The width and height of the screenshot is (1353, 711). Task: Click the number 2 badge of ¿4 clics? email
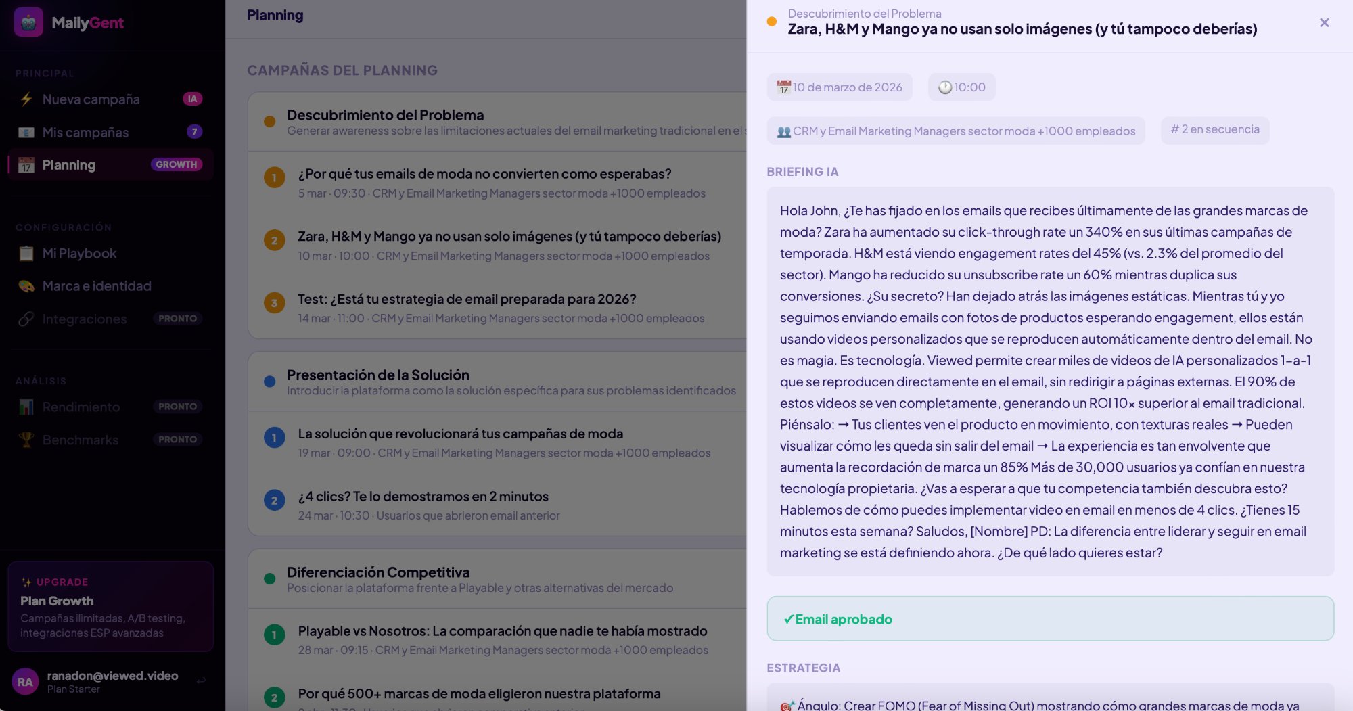(x=274, y=501)
